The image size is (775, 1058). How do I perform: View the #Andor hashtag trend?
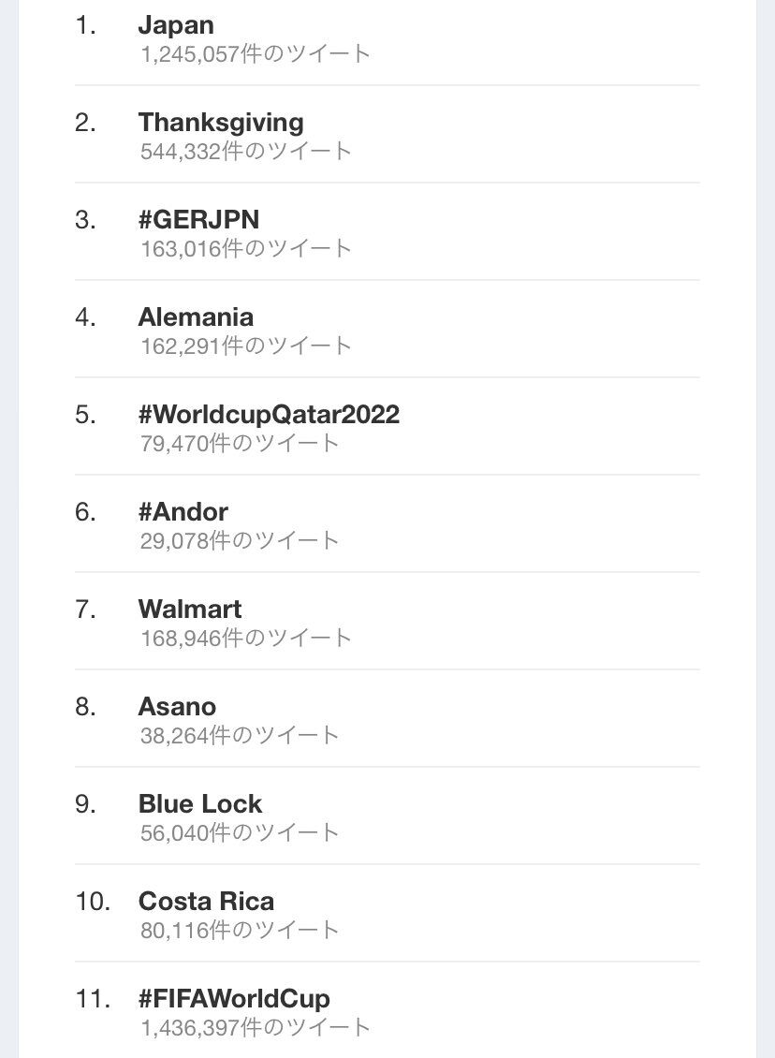coord(183,512)
